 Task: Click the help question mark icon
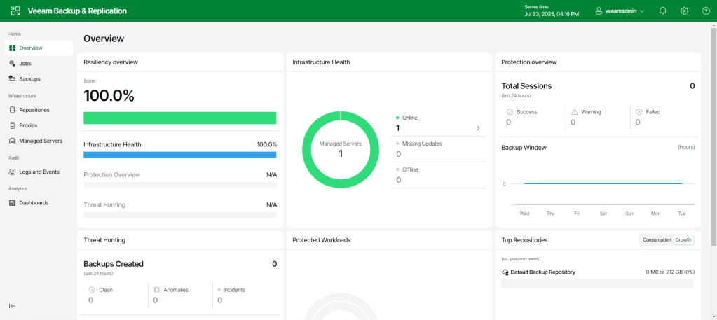(706, 11)
